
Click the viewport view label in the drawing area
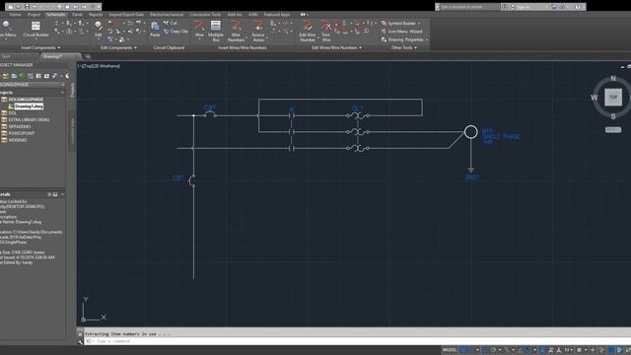coord(99,66)
